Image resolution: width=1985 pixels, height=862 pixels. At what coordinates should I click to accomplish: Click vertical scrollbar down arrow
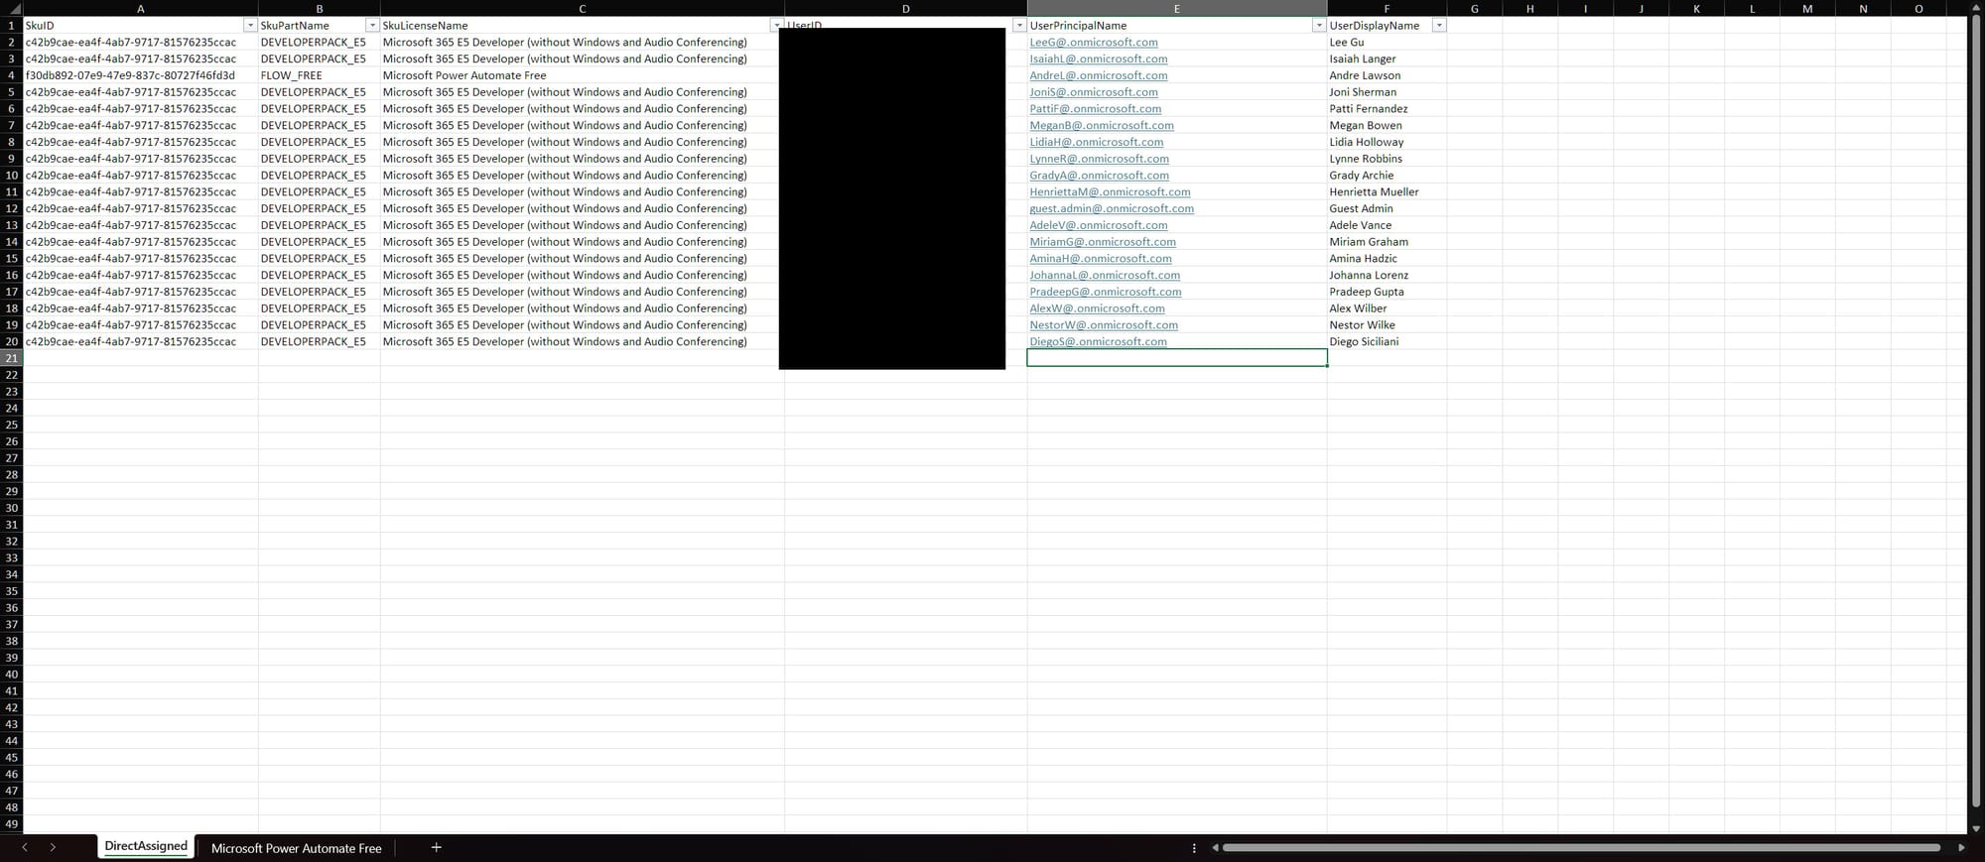click(x=1976, y=828)
